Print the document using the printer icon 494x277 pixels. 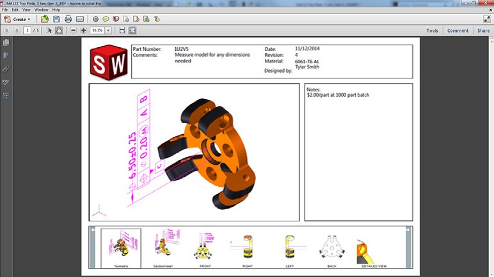click(x=68, y=19)
